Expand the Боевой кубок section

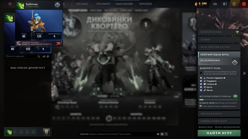pos(219,32)
